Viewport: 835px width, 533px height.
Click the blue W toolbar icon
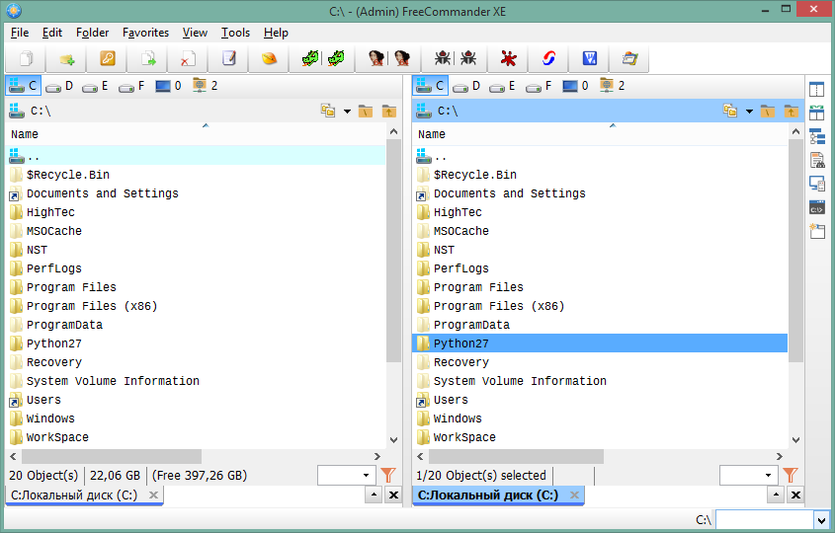pos(590,59)
